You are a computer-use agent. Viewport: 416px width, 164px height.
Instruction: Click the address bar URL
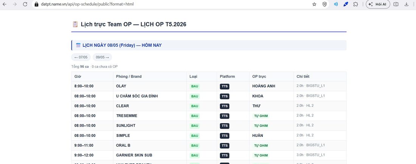coord(87,4)
